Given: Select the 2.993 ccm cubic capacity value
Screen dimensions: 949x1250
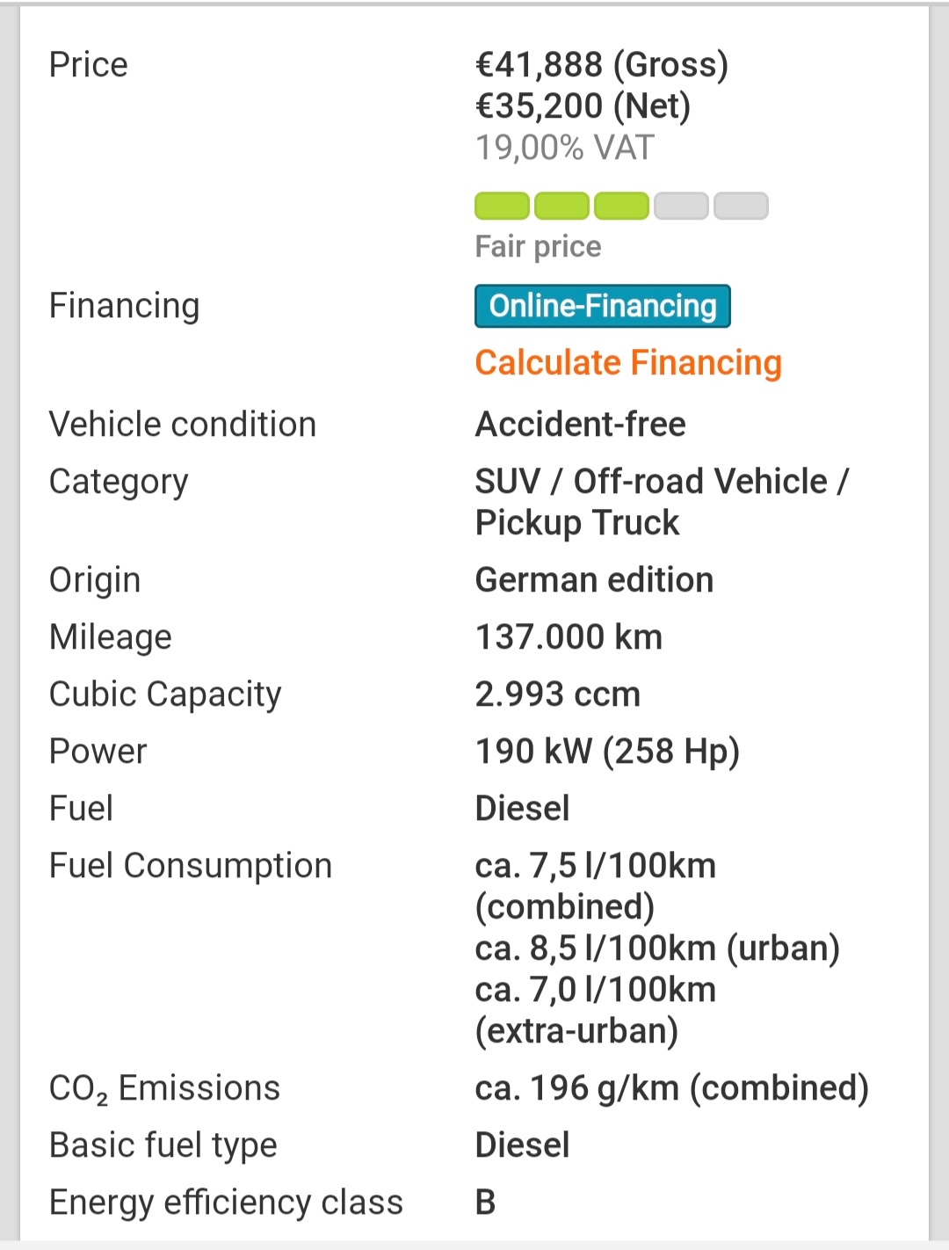Looking at the screenshot, I should [557, 694].
